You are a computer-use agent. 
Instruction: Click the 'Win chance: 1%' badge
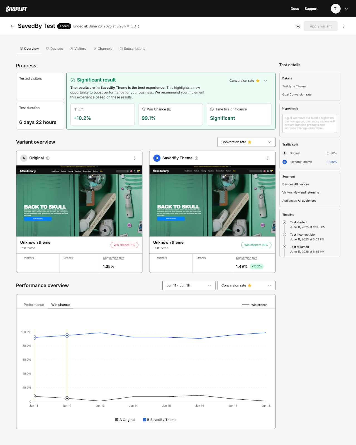[x=124, y=245]
